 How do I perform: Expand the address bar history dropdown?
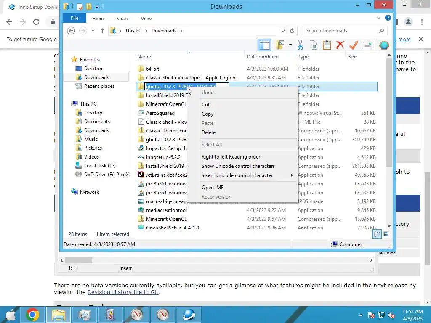(283, 31)
